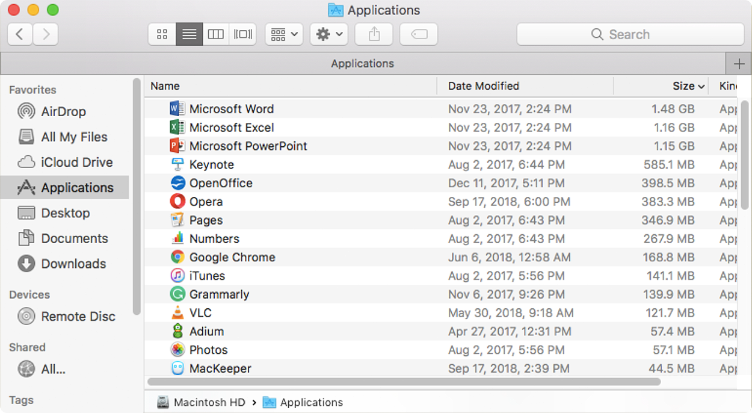Click date Jun 6, 2018, 12:58 AM
Image resolution: width=752 pixels, height=413 pixels.
[510, 257]
